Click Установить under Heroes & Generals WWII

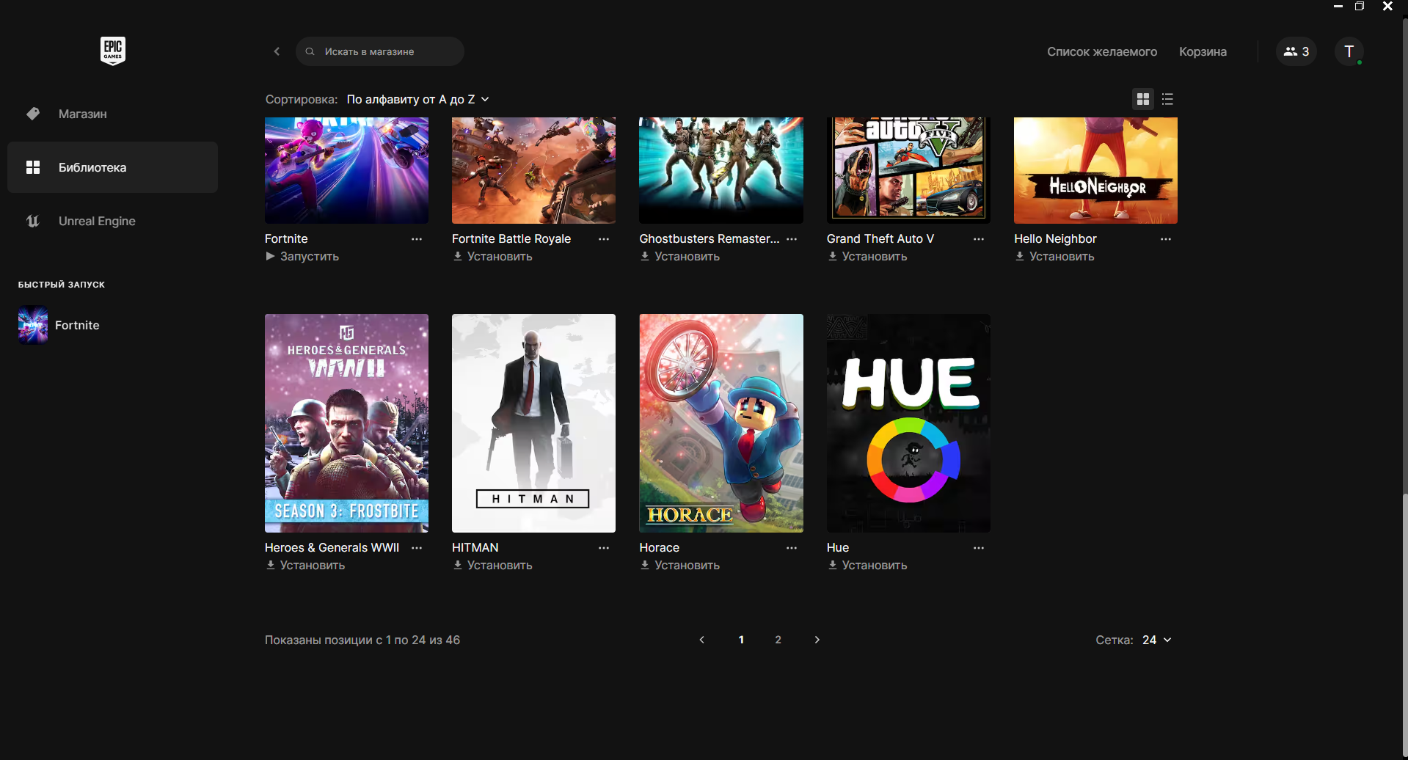pos(305,566)
